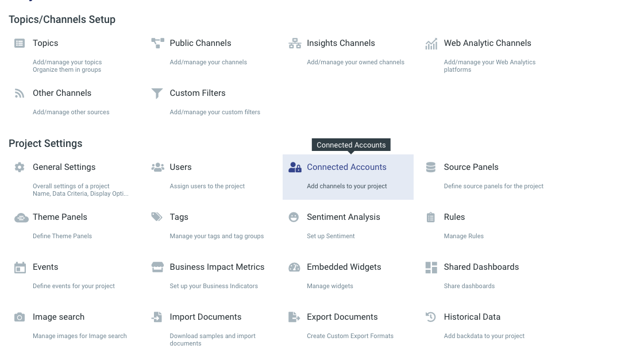Image resolution: width=617 pixels, height=353 pixels.
Task: Click 'Add channels to your project' description
Action: point(346,187)
